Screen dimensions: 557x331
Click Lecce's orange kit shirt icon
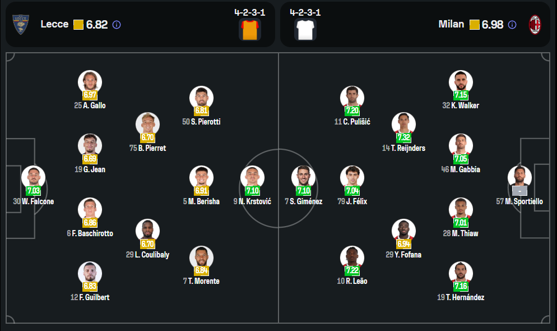[x=249, y=30]
